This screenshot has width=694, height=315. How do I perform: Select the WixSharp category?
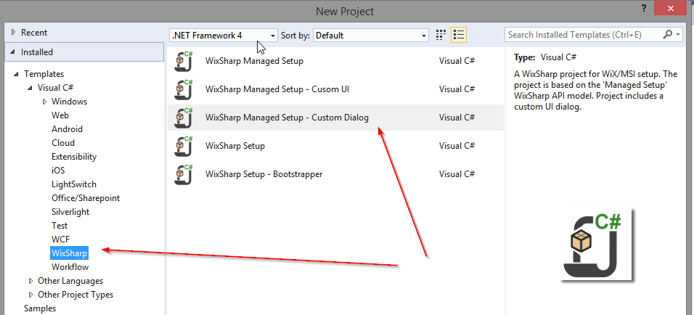click(x=69, y=253)
